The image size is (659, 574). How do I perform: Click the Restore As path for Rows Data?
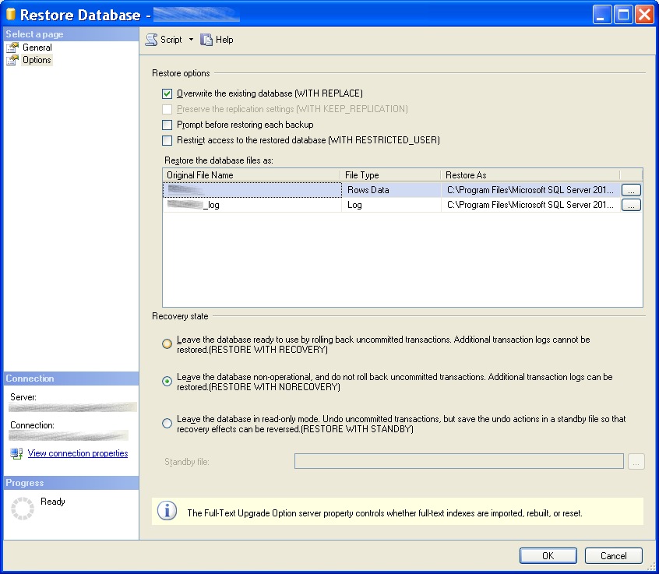click(530, 190)
